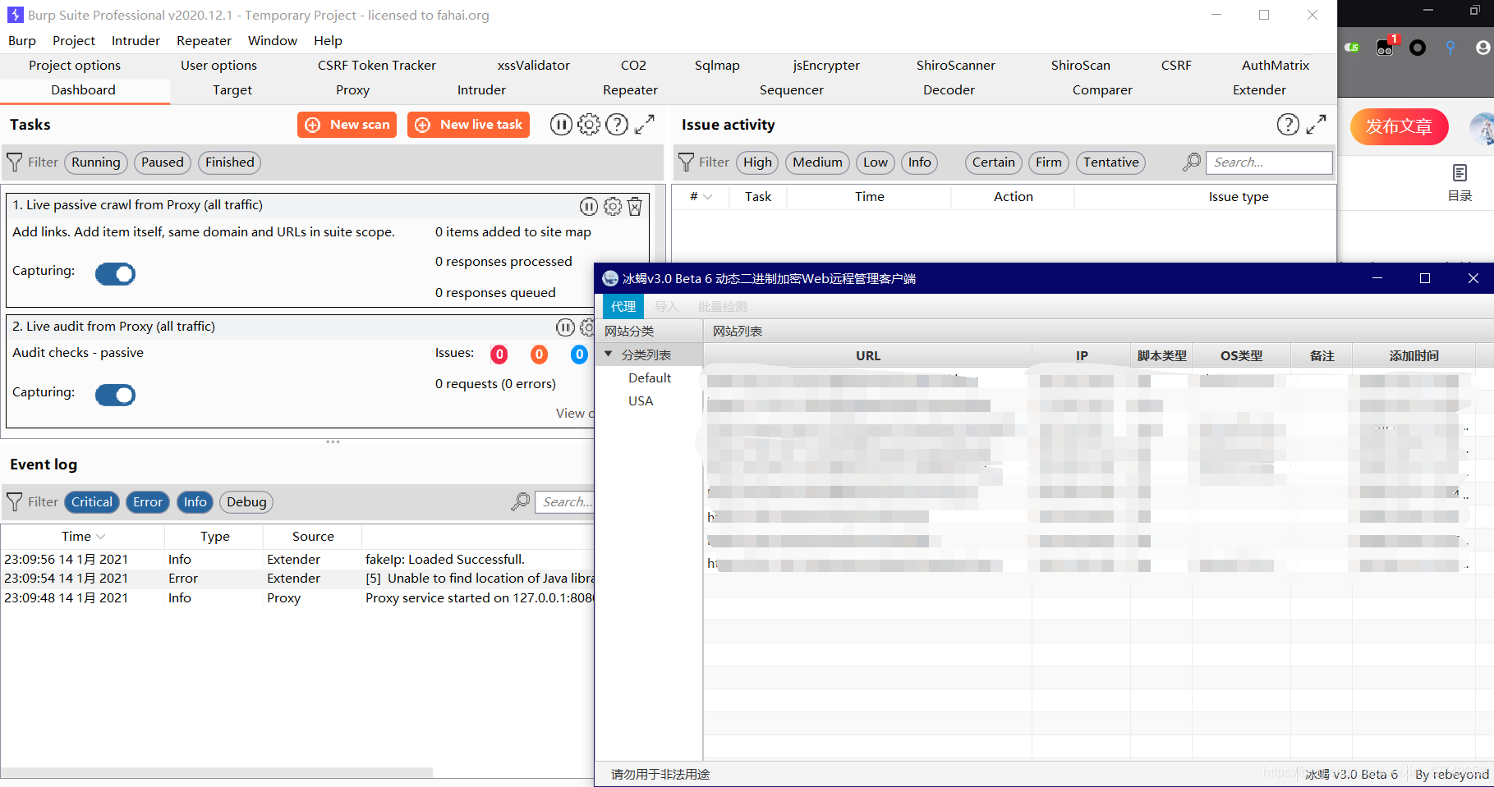Click Event log search field
The width and height of the screenshot is (1494, 787).
pyautogui.click(x=565, y=502)
